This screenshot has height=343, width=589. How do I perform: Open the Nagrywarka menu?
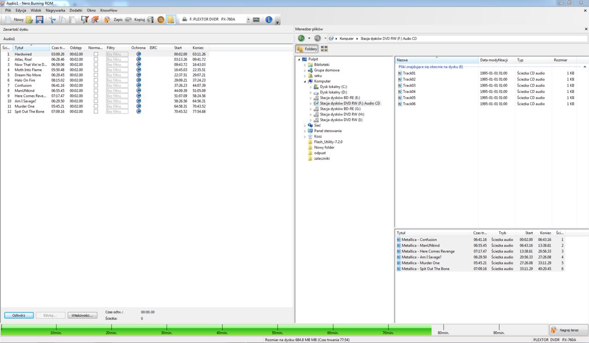tap(55, 10)
